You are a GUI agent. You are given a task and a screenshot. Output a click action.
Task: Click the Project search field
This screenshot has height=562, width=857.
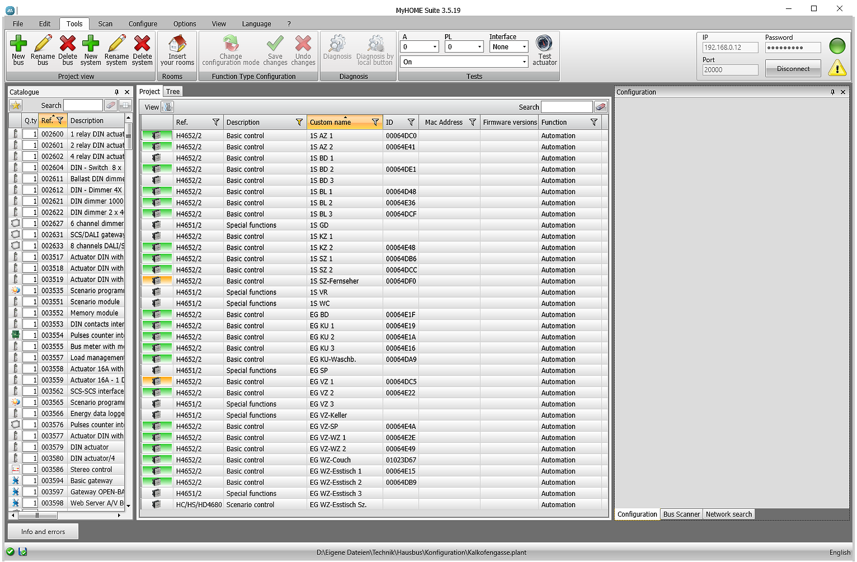(x=566, y=107)
